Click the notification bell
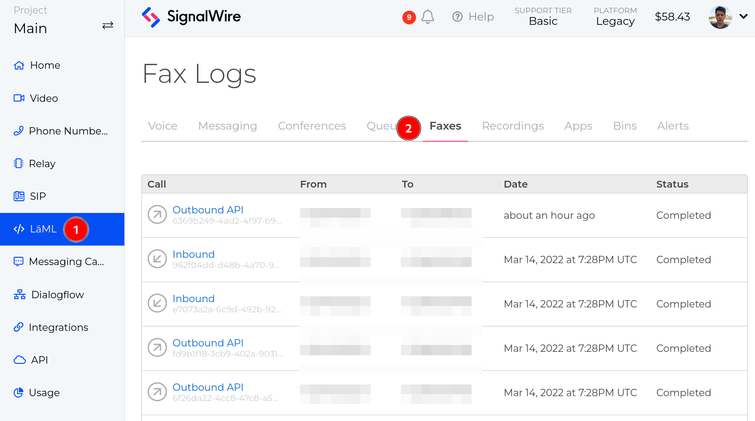Image resolution: width=755 pixels, height=421 pixels. pos(428,16)
